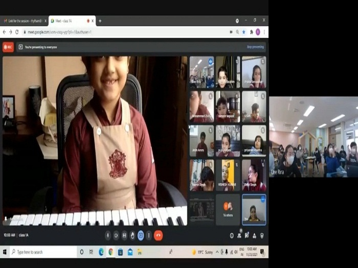This screenshot has height=268, width=358.
Task: Open the activities icon
Action: [254, 236]
